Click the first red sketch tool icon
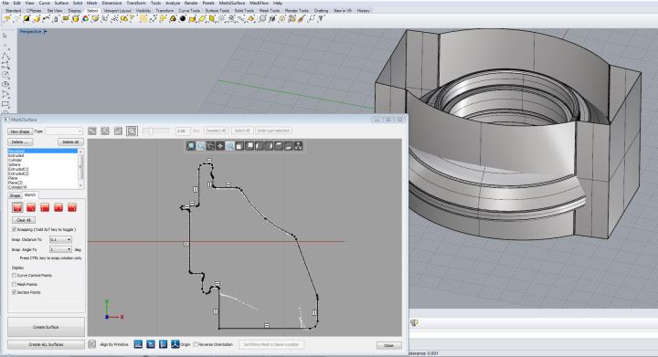Image resolution: width=658 pixels, height=357 pixels. coord(17,207)
